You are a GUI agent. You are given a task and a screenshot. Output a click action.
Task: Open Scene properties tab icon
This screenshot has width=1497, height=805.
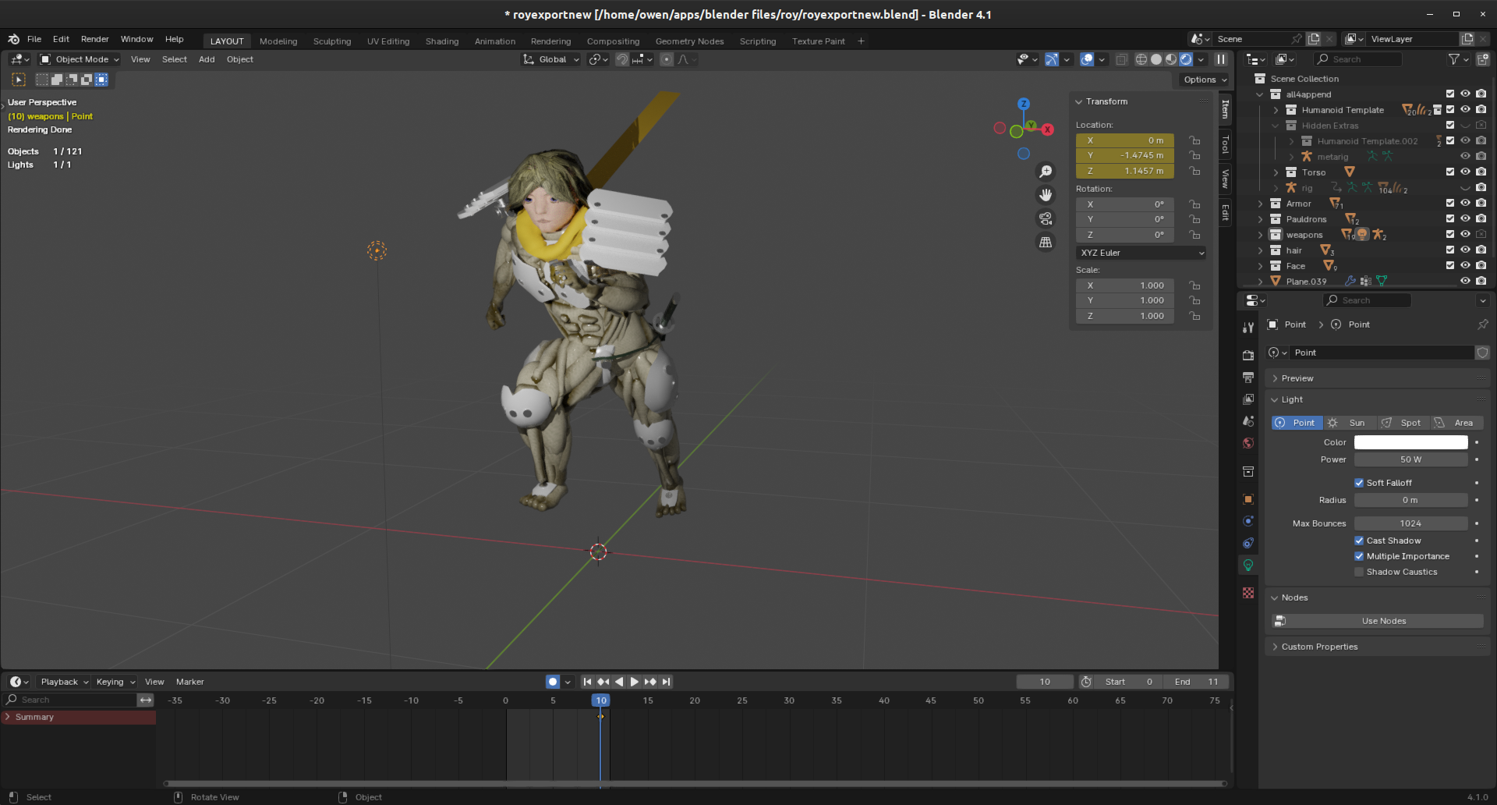pos(1248,420)
